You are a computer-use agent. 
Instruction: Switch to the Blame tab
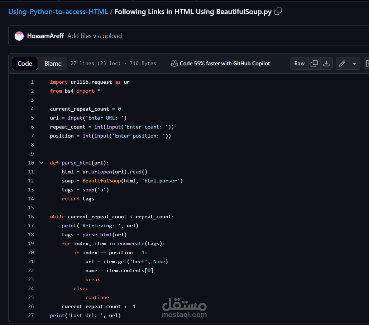point(53,64)
